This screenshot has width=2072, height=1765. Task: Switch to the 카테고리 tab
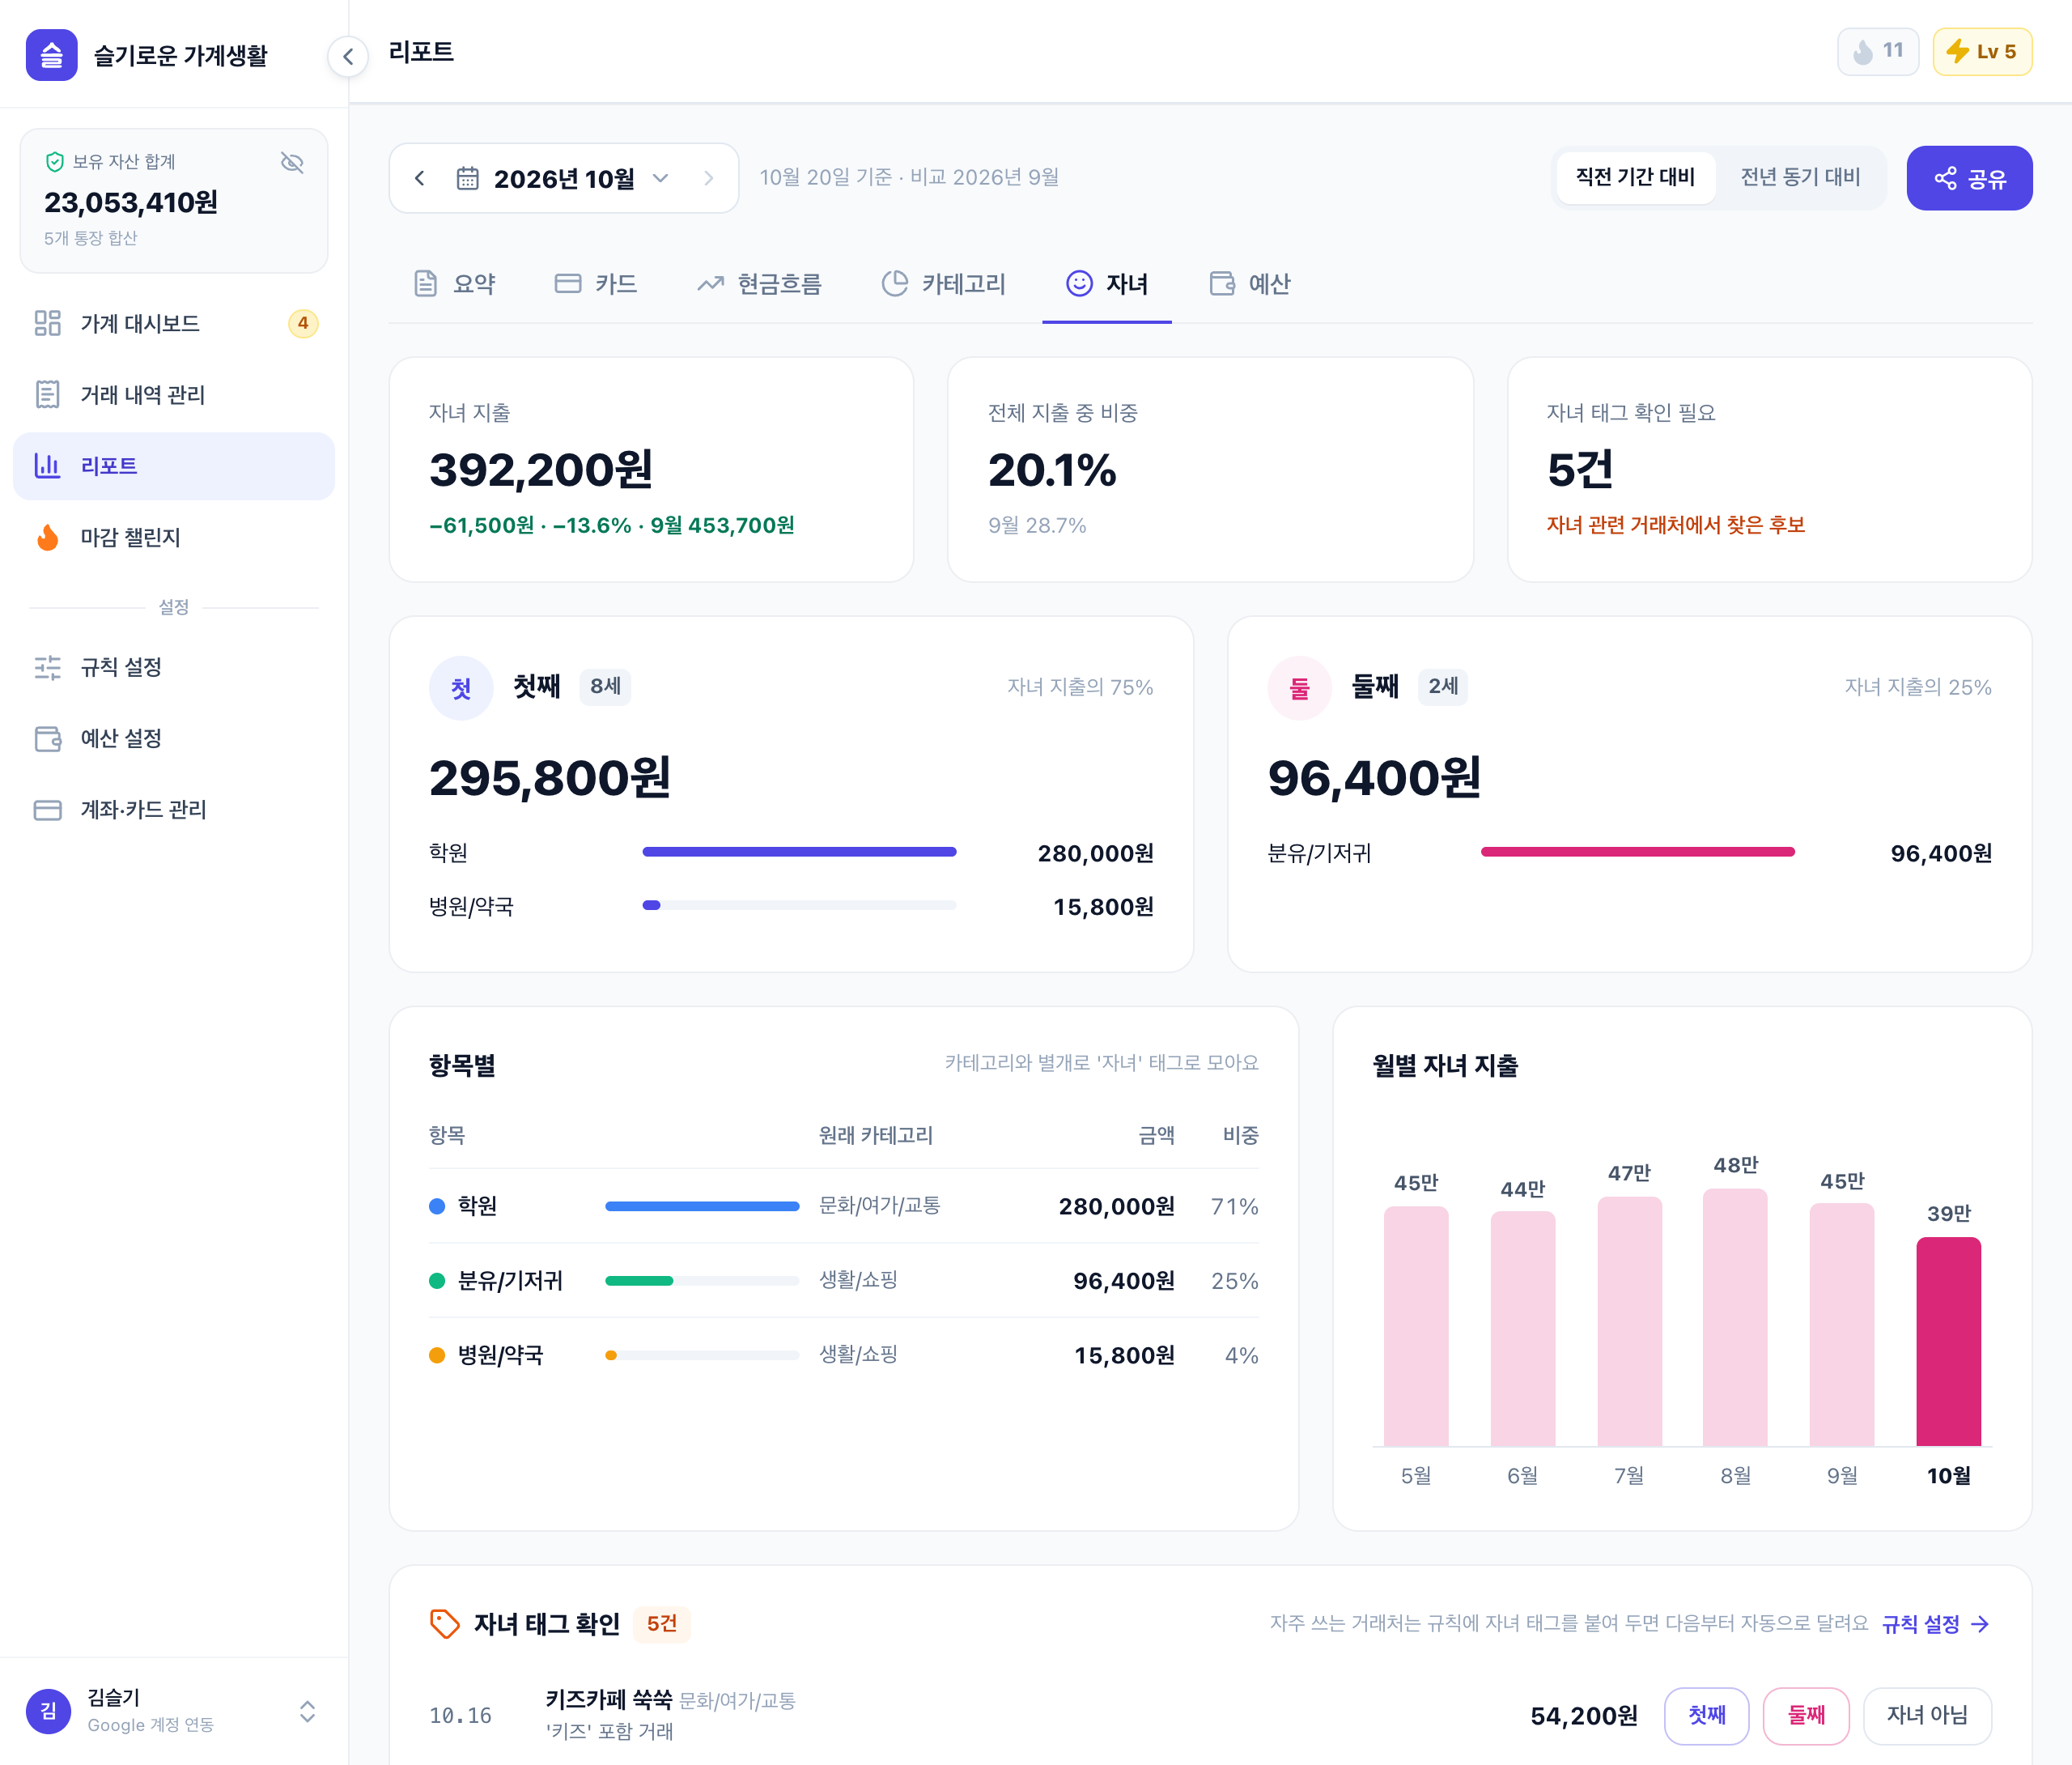(x=943, y=284)
